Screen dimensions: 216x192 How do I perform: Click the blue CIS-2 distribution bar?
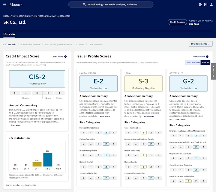(48, 160)
